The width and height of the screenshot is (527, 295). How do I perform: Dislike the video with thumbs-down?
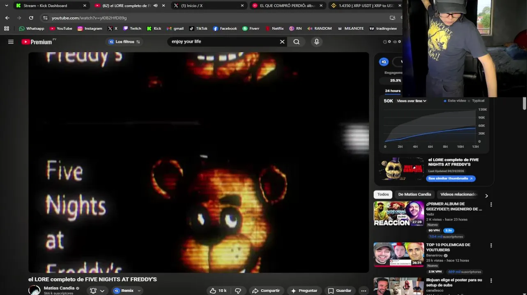(x=238, y=290)
